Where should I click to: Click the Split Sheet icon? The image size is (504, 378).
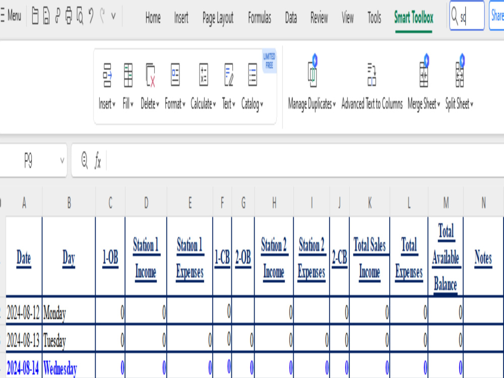point(460,71)
